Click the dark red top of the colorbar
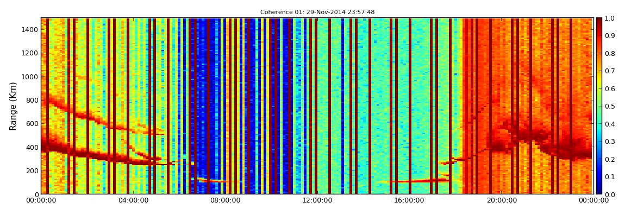This screenshot has width=625, height=221. tap(599, 21)
